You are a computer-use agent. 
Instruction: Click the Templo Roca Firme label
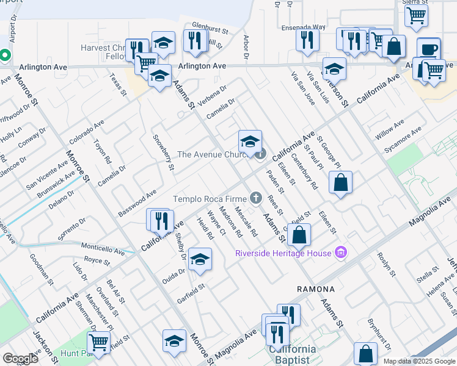pos(210,199)
